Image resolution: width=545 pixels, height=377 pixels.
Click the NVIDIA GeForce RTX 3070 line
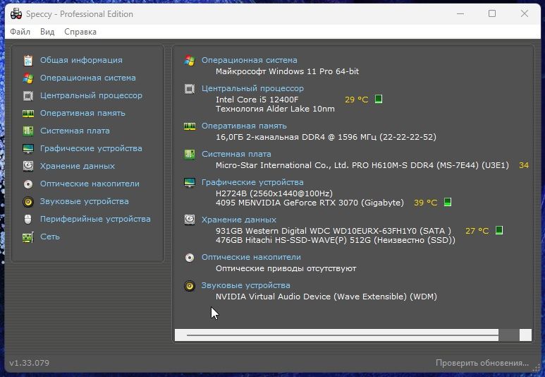pos(310,203)
